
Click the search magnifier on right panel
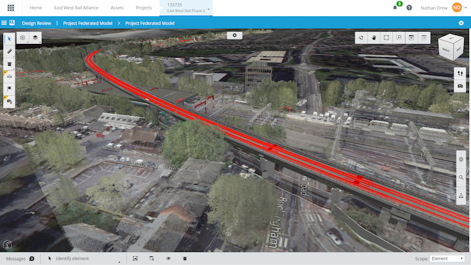[461, 178]
